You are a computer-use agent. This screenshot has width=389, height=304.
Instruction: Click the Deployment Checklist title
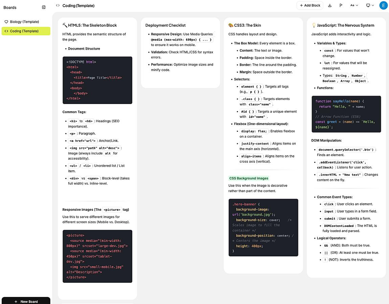click(165, 25)
